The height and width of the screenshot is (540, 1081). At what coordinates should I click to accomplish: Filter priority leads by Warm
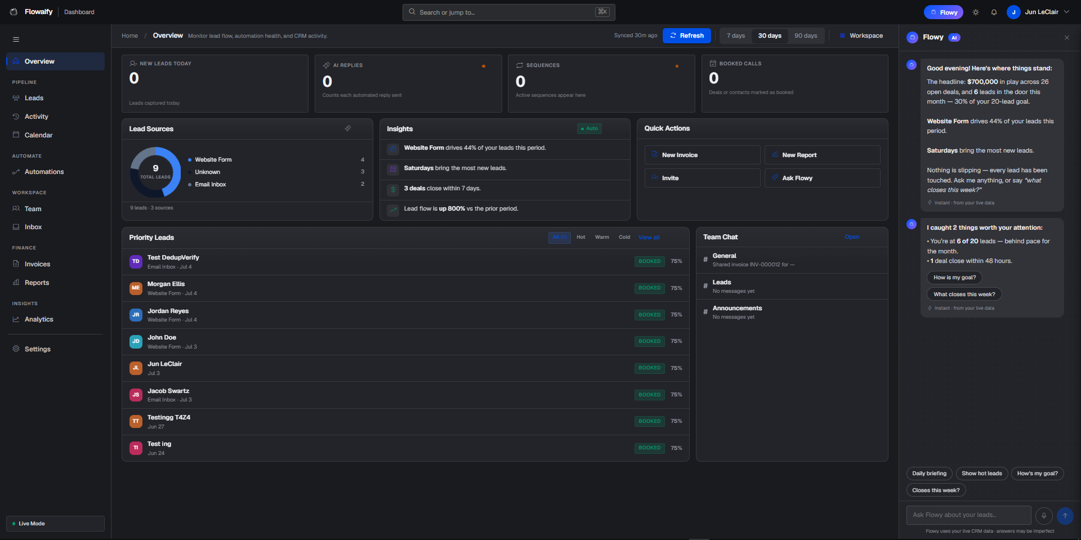(x=602, y=238)
